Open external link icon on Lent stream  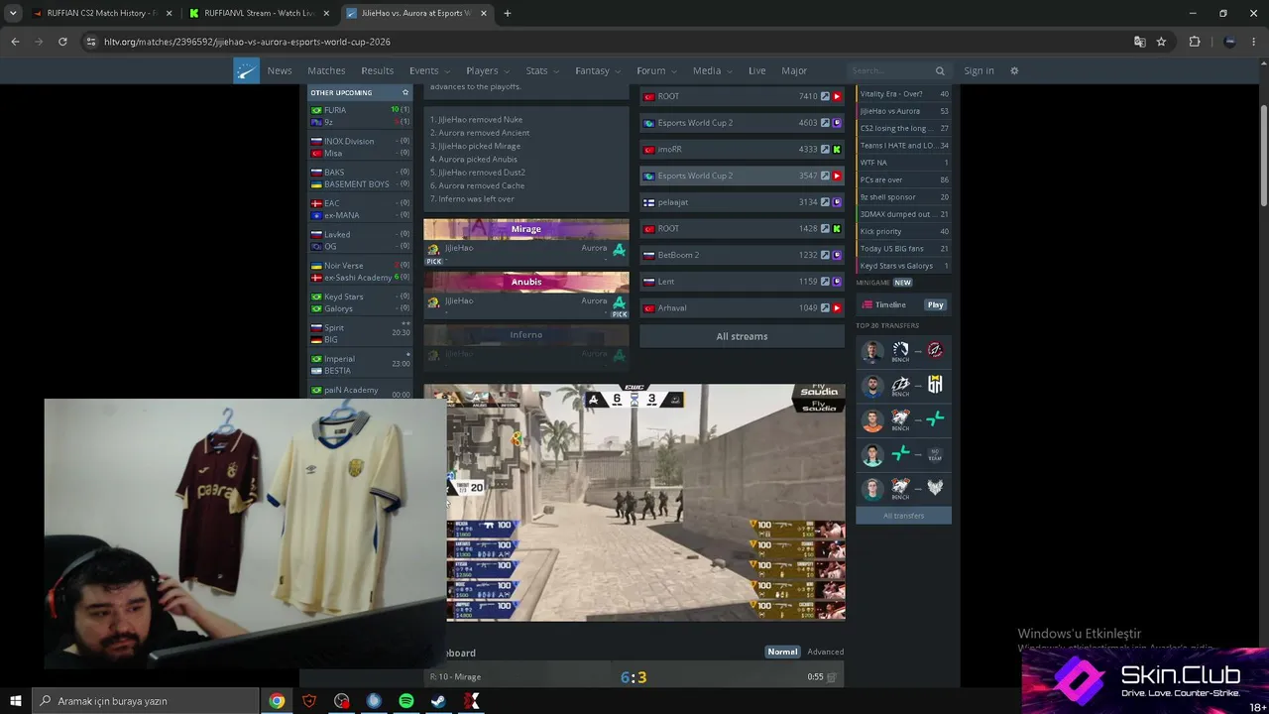click(x=825, y=282)
